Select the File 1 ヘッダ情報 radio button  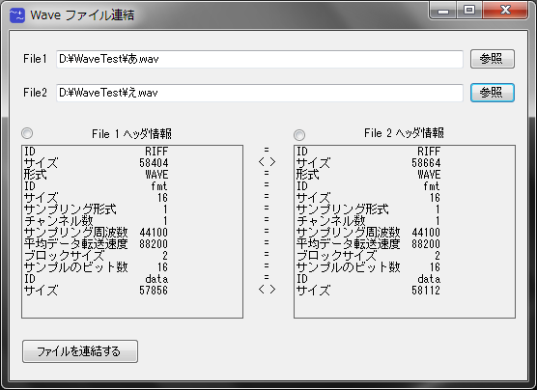pos(27,133)
